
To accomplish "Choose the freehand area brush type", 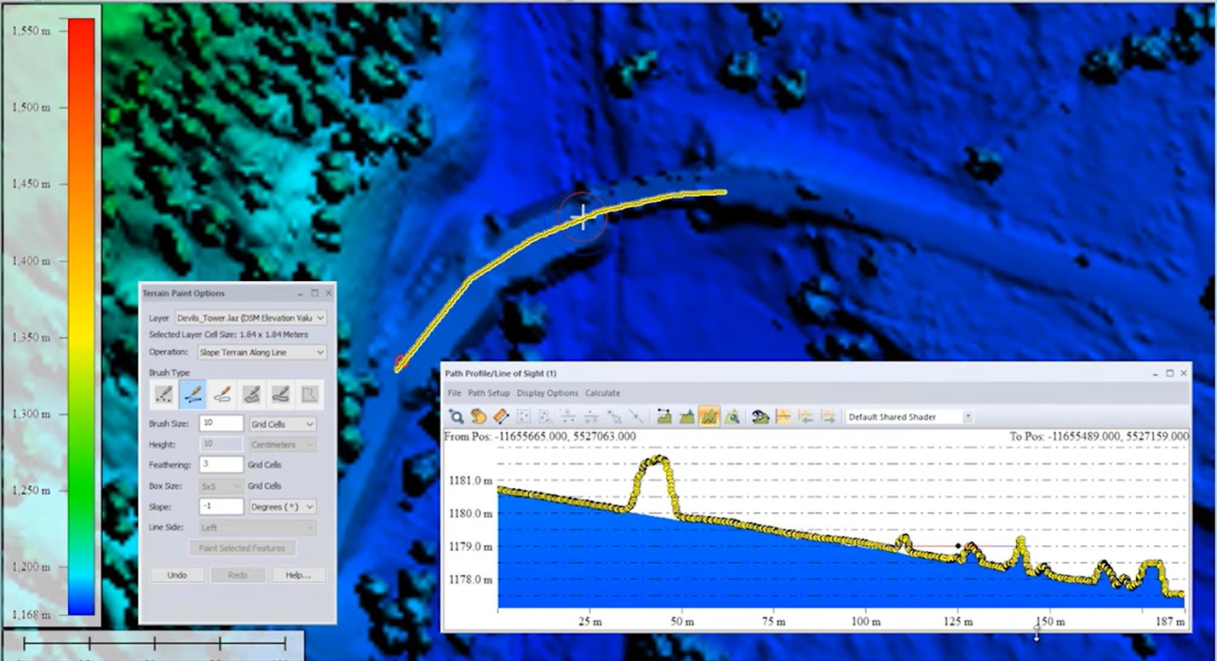I will [281, 394].
